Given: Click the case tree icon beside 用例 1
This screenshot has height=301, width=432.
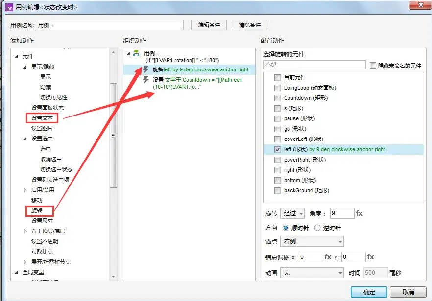Looking at the screenshot, I should [x=136, y=53].
